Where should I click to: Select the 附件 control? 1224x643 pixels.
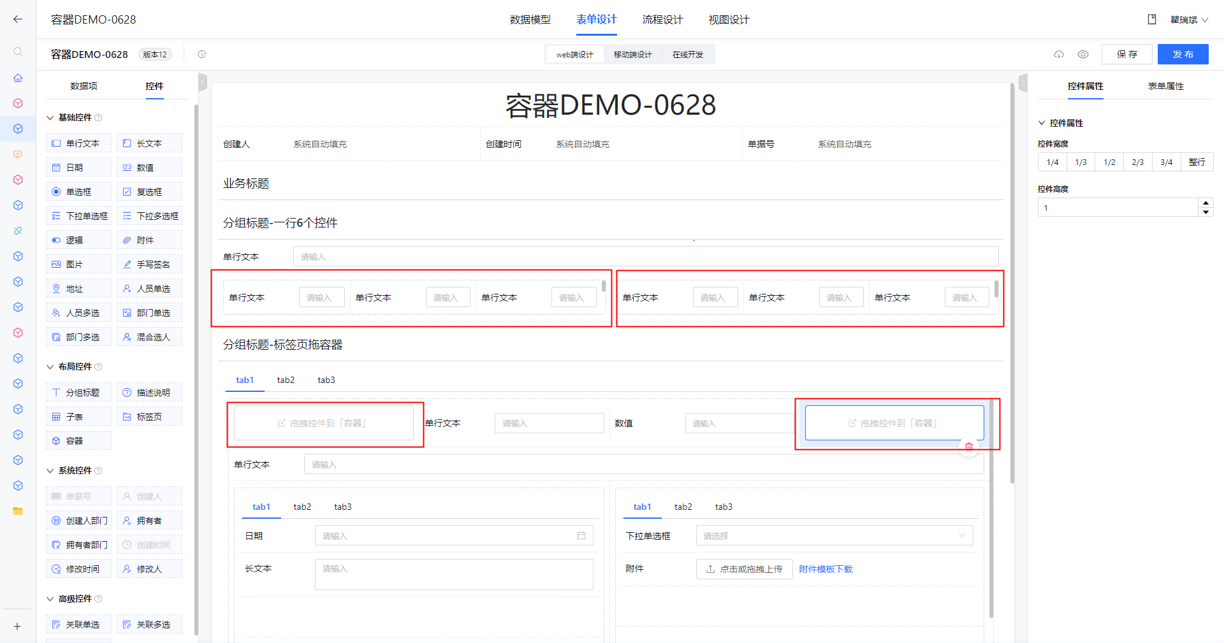tap(149, 240)
